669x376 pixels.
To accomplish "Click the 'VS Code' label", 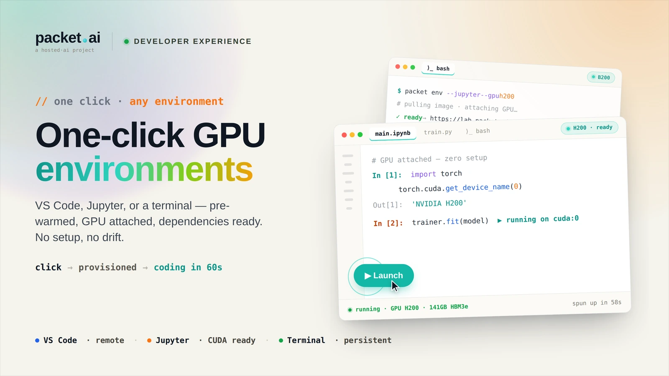I will (x=60, y=340).
